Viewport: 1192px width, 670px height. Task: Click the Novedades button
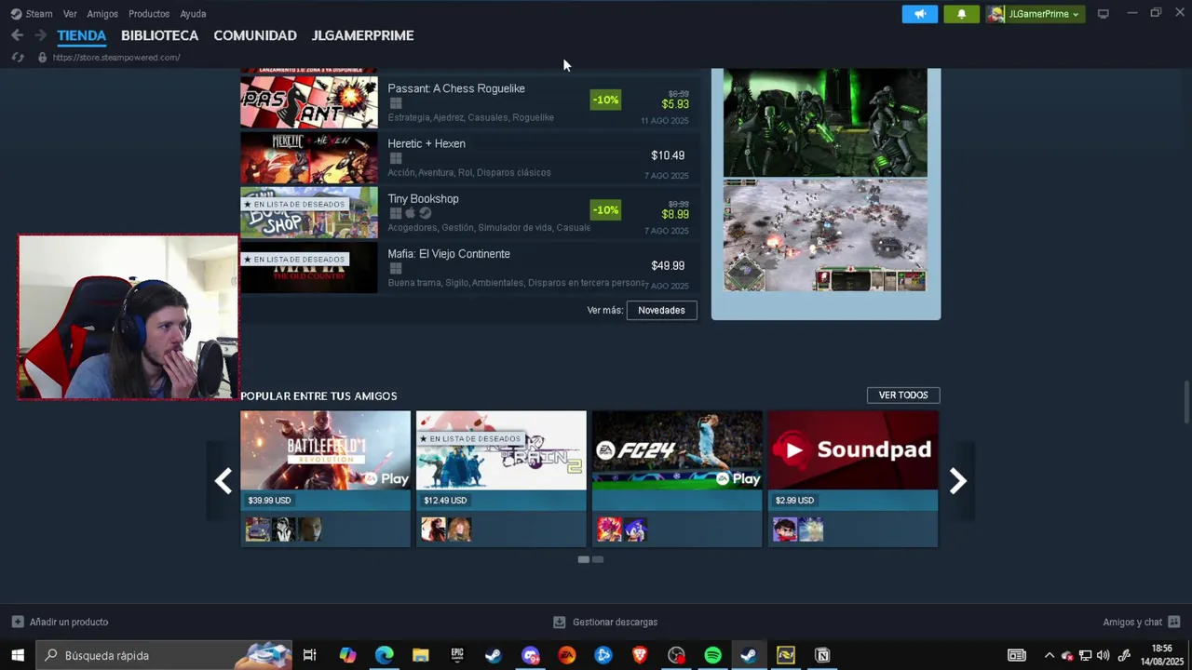pos(661,310)
